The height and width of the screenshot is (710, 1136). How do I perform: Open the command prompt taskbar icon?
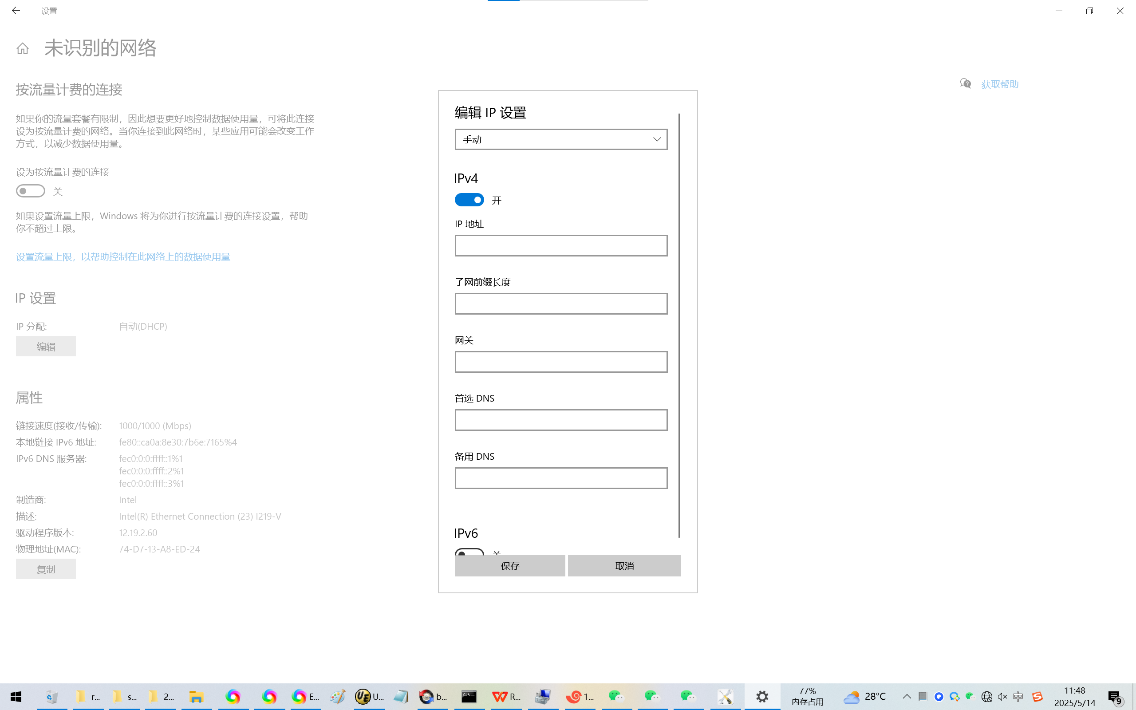[x=469, y=696]
